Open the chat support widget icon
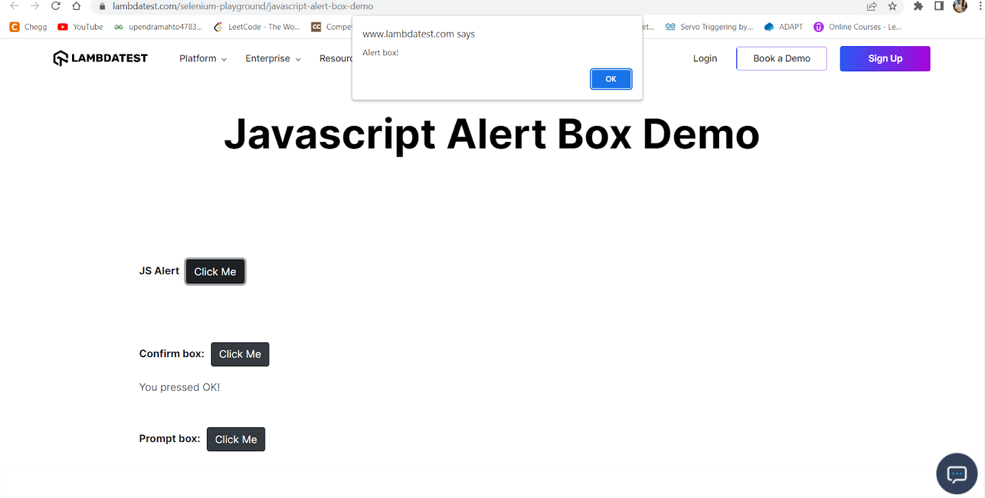This screenshot has height=498, width=985. point(957,474)
